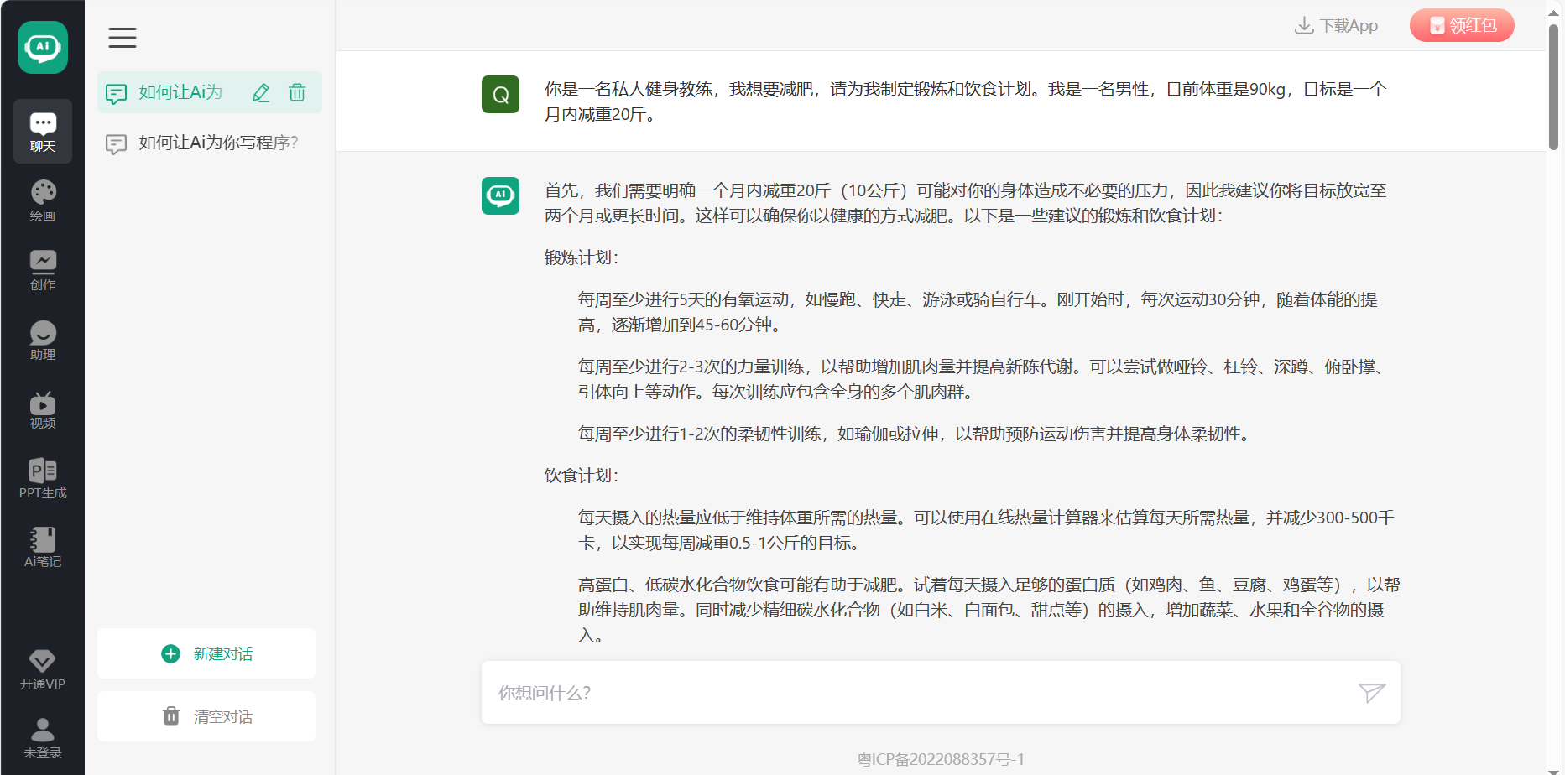Delete the selected conversation with trash icon
The image size is (1565, 775).
(297, 92)
